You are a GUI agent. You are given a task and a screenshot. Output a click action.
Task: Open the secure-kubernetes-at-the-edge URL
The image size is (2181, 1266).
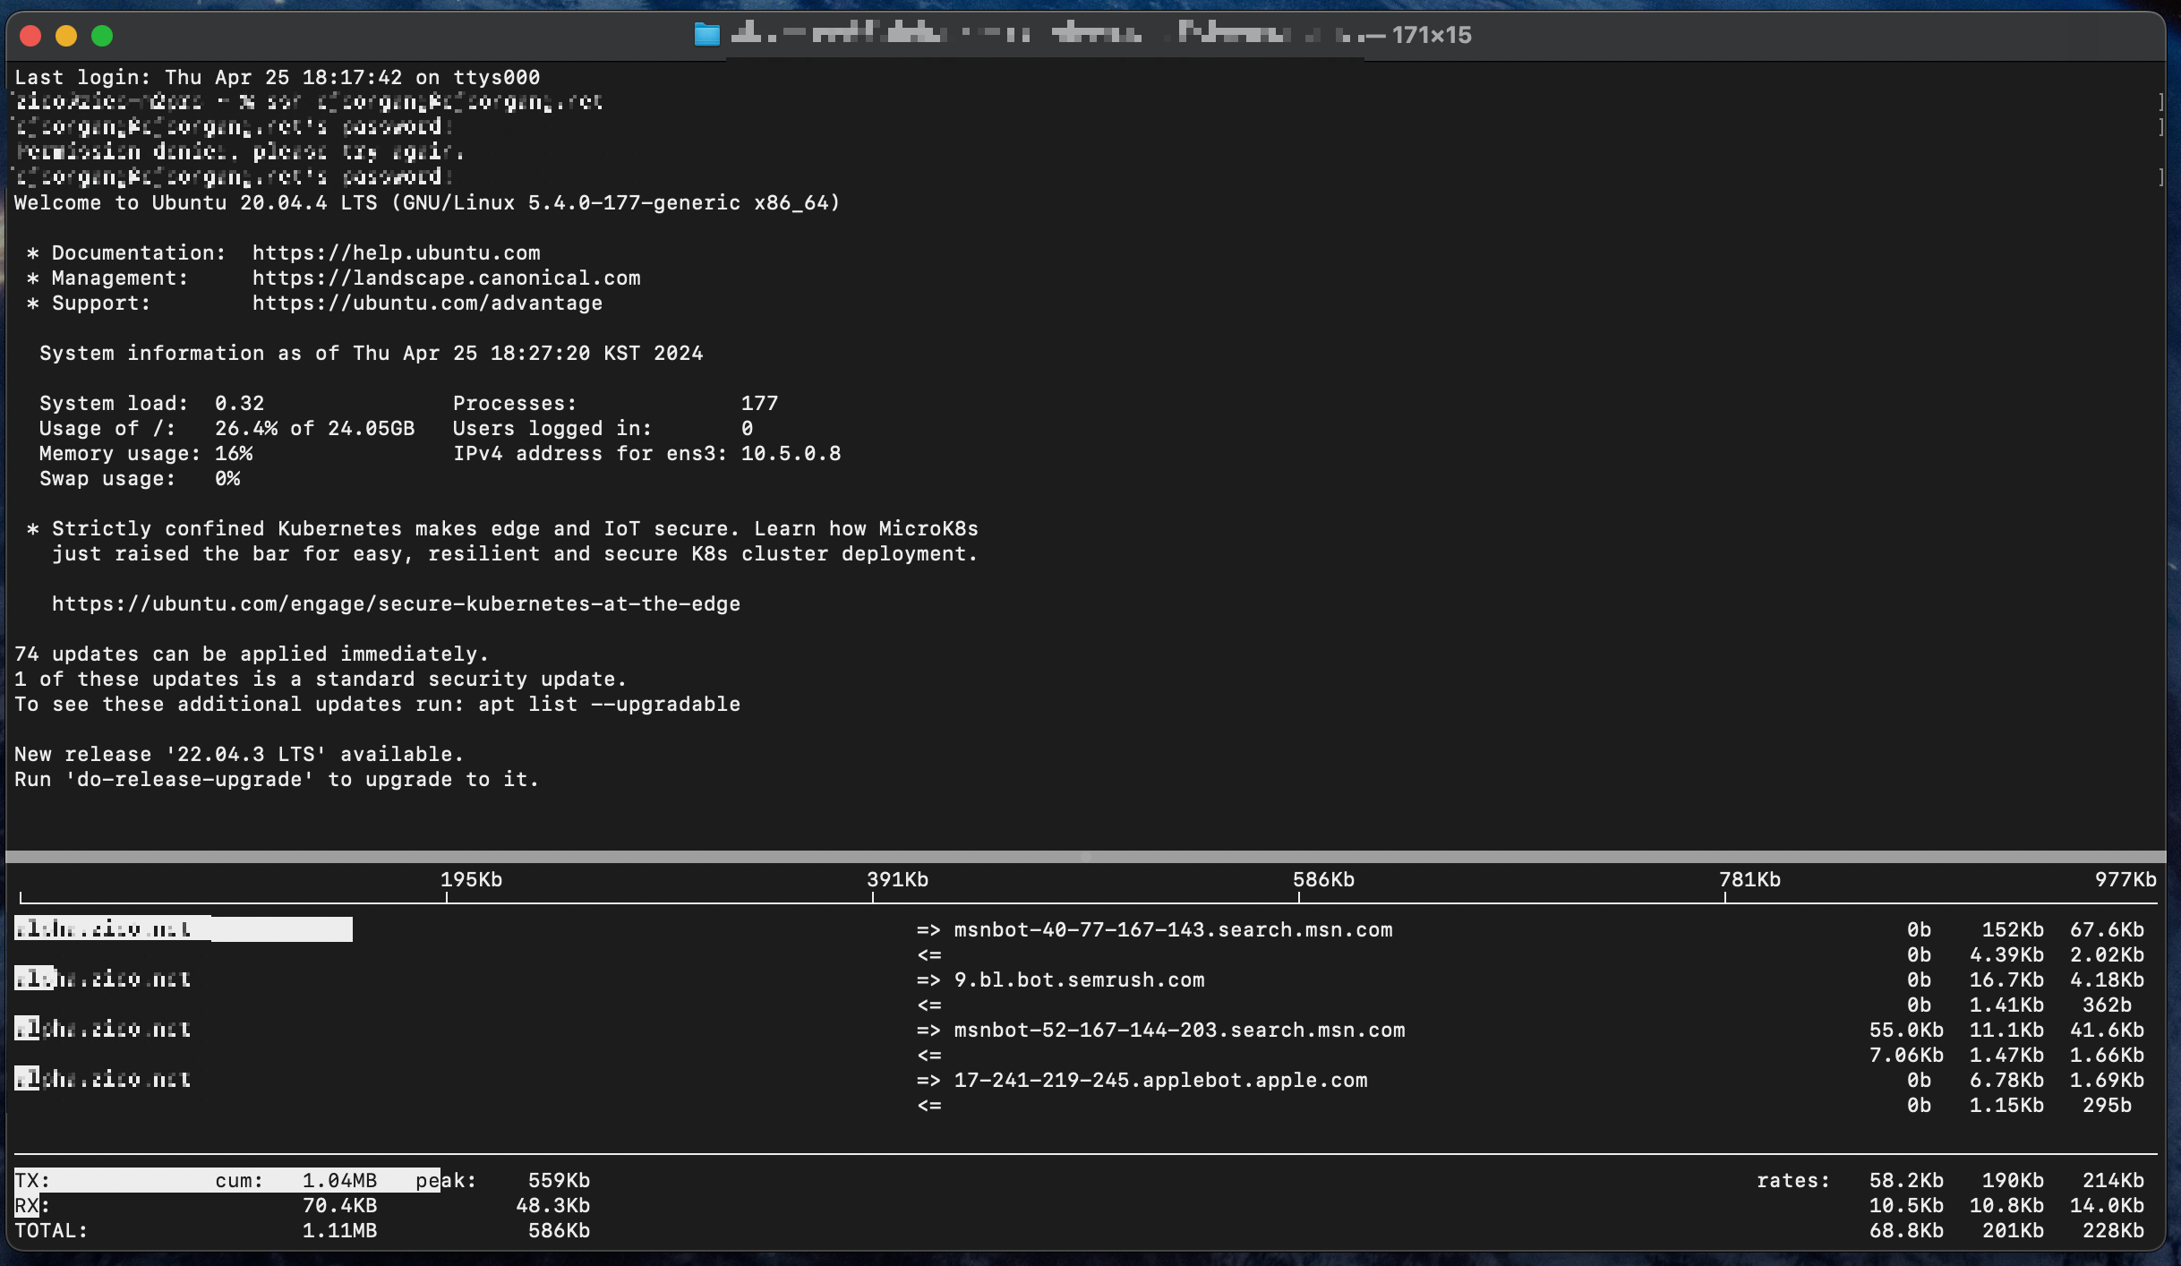tap(396, 604)
